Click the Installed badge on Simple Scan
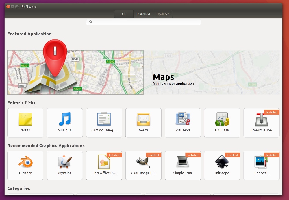This screenshot has width=289, height=200. point(193,155)
